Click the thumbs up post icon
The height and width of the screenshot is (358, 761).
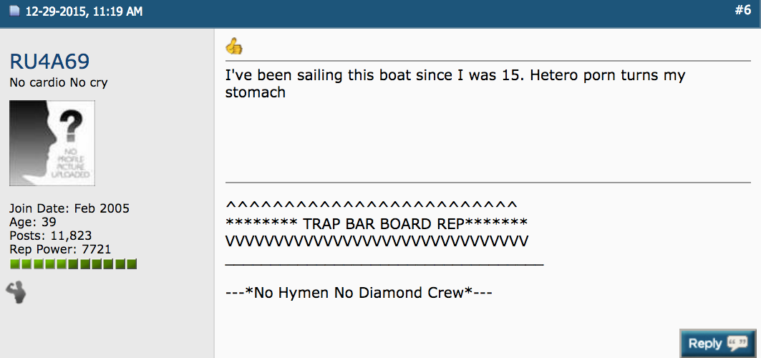point(234,46)
